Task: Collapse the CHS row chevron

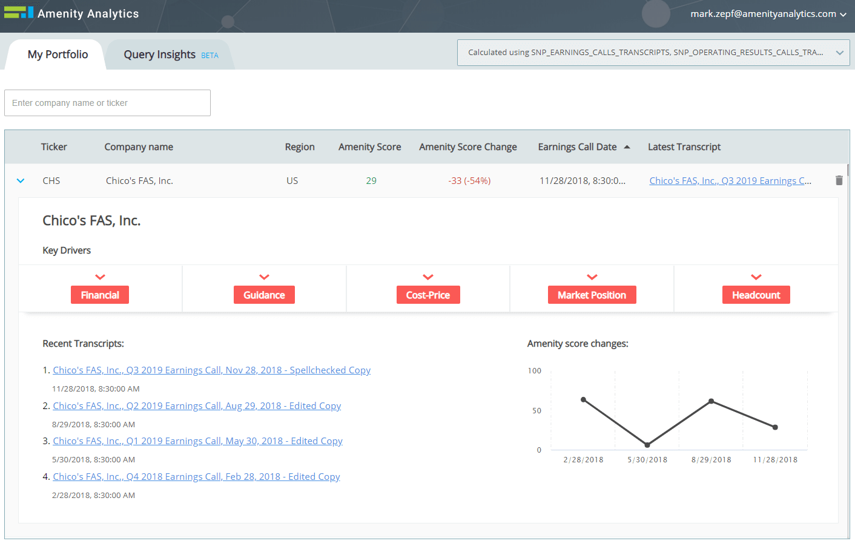Action: 21,180
